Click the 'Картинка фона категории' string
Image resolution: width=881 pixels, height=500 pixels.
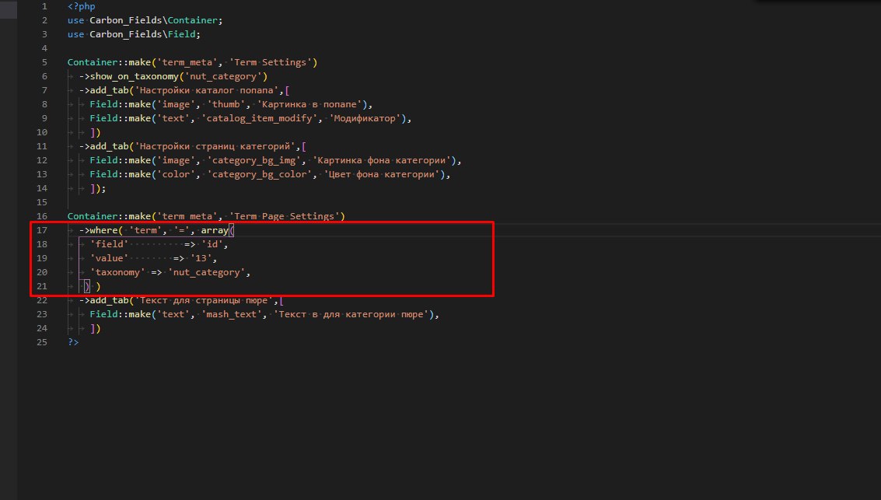point(382,161)
